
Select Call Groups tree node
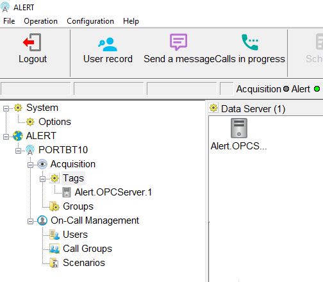click(87, 249)
